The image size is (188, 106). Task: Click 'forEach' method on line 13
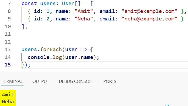pos(51,50)
